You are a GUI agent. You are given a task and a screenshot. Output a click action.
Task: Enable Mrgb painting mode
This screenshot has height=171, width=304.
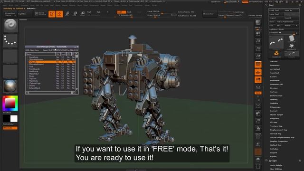click(89, 12)
